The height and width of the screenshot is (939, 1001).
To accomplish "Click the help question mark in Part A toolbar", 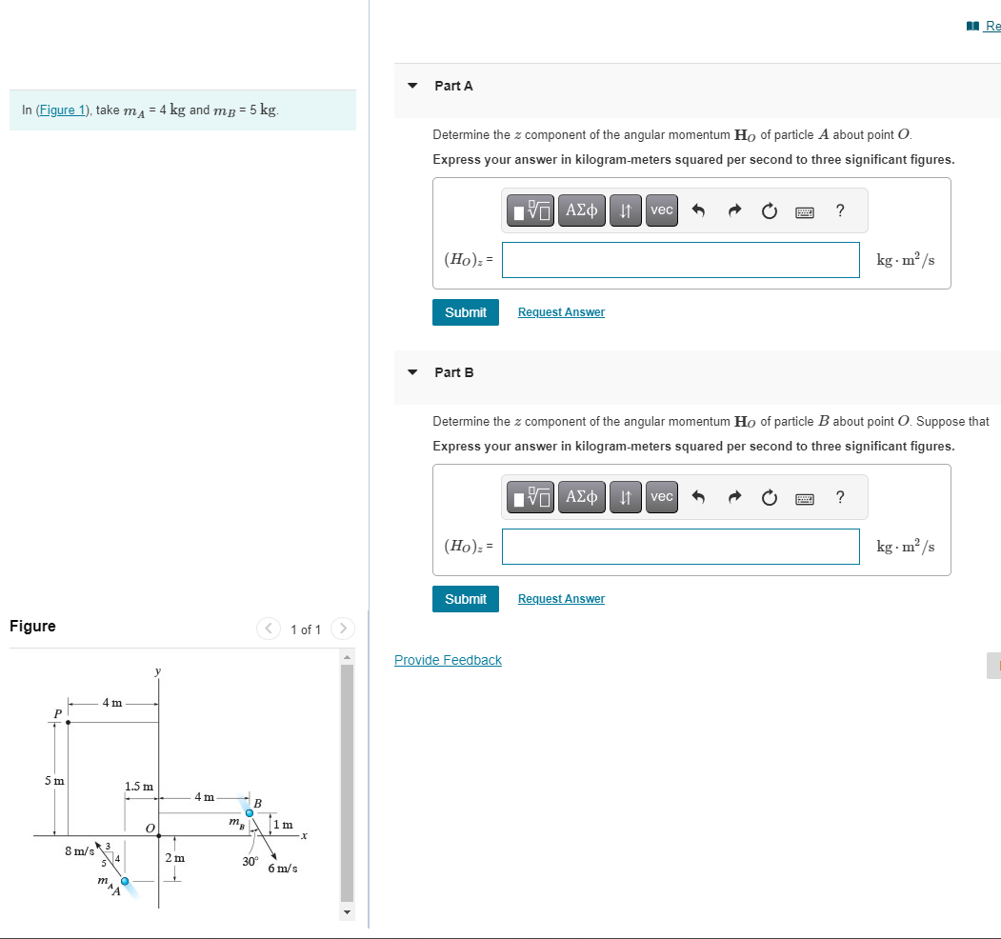I will click(x=839, y=210).
